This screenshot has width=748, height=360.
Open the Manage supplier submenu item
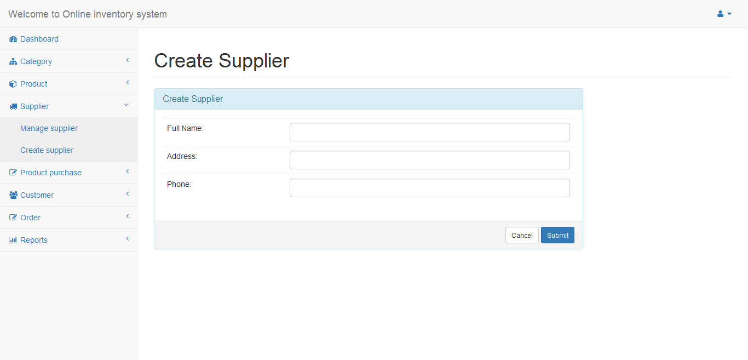tap(49, 128)
